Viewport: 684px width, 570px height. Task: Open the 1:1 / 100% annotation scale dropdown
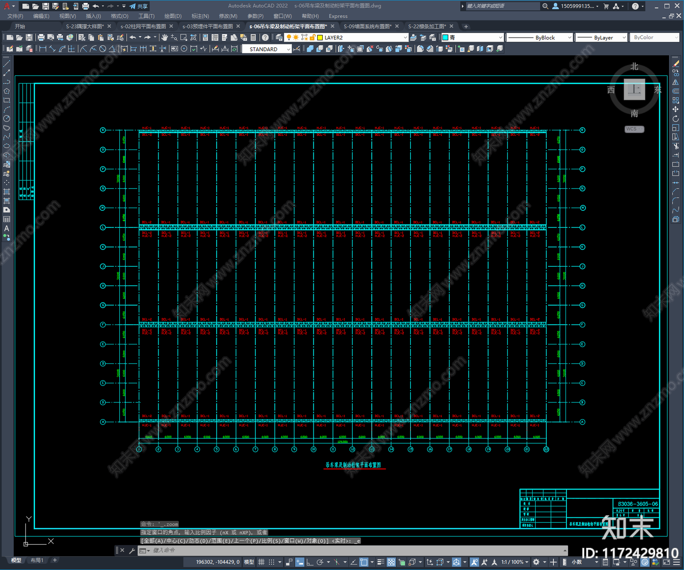click(515, 562)
